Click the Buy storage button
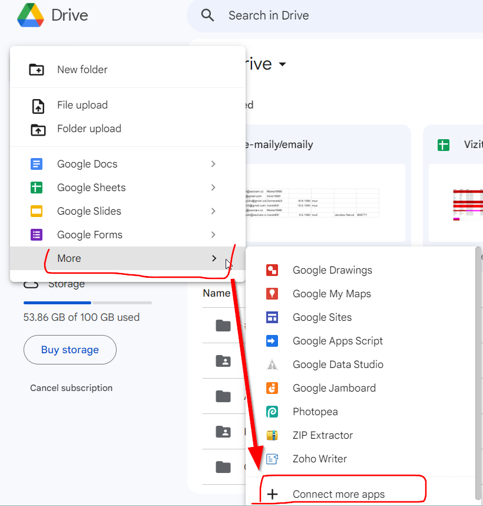483x506 pixels. point(70,350)
